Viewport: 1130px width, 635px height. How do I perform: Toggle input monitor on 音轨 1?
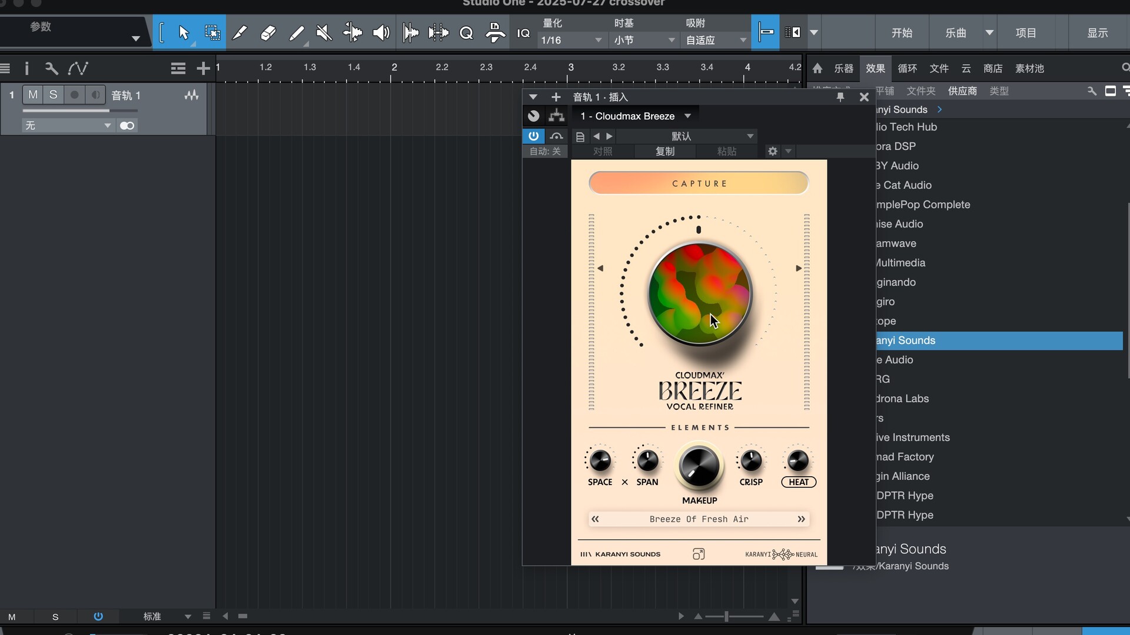pos(95,95)
